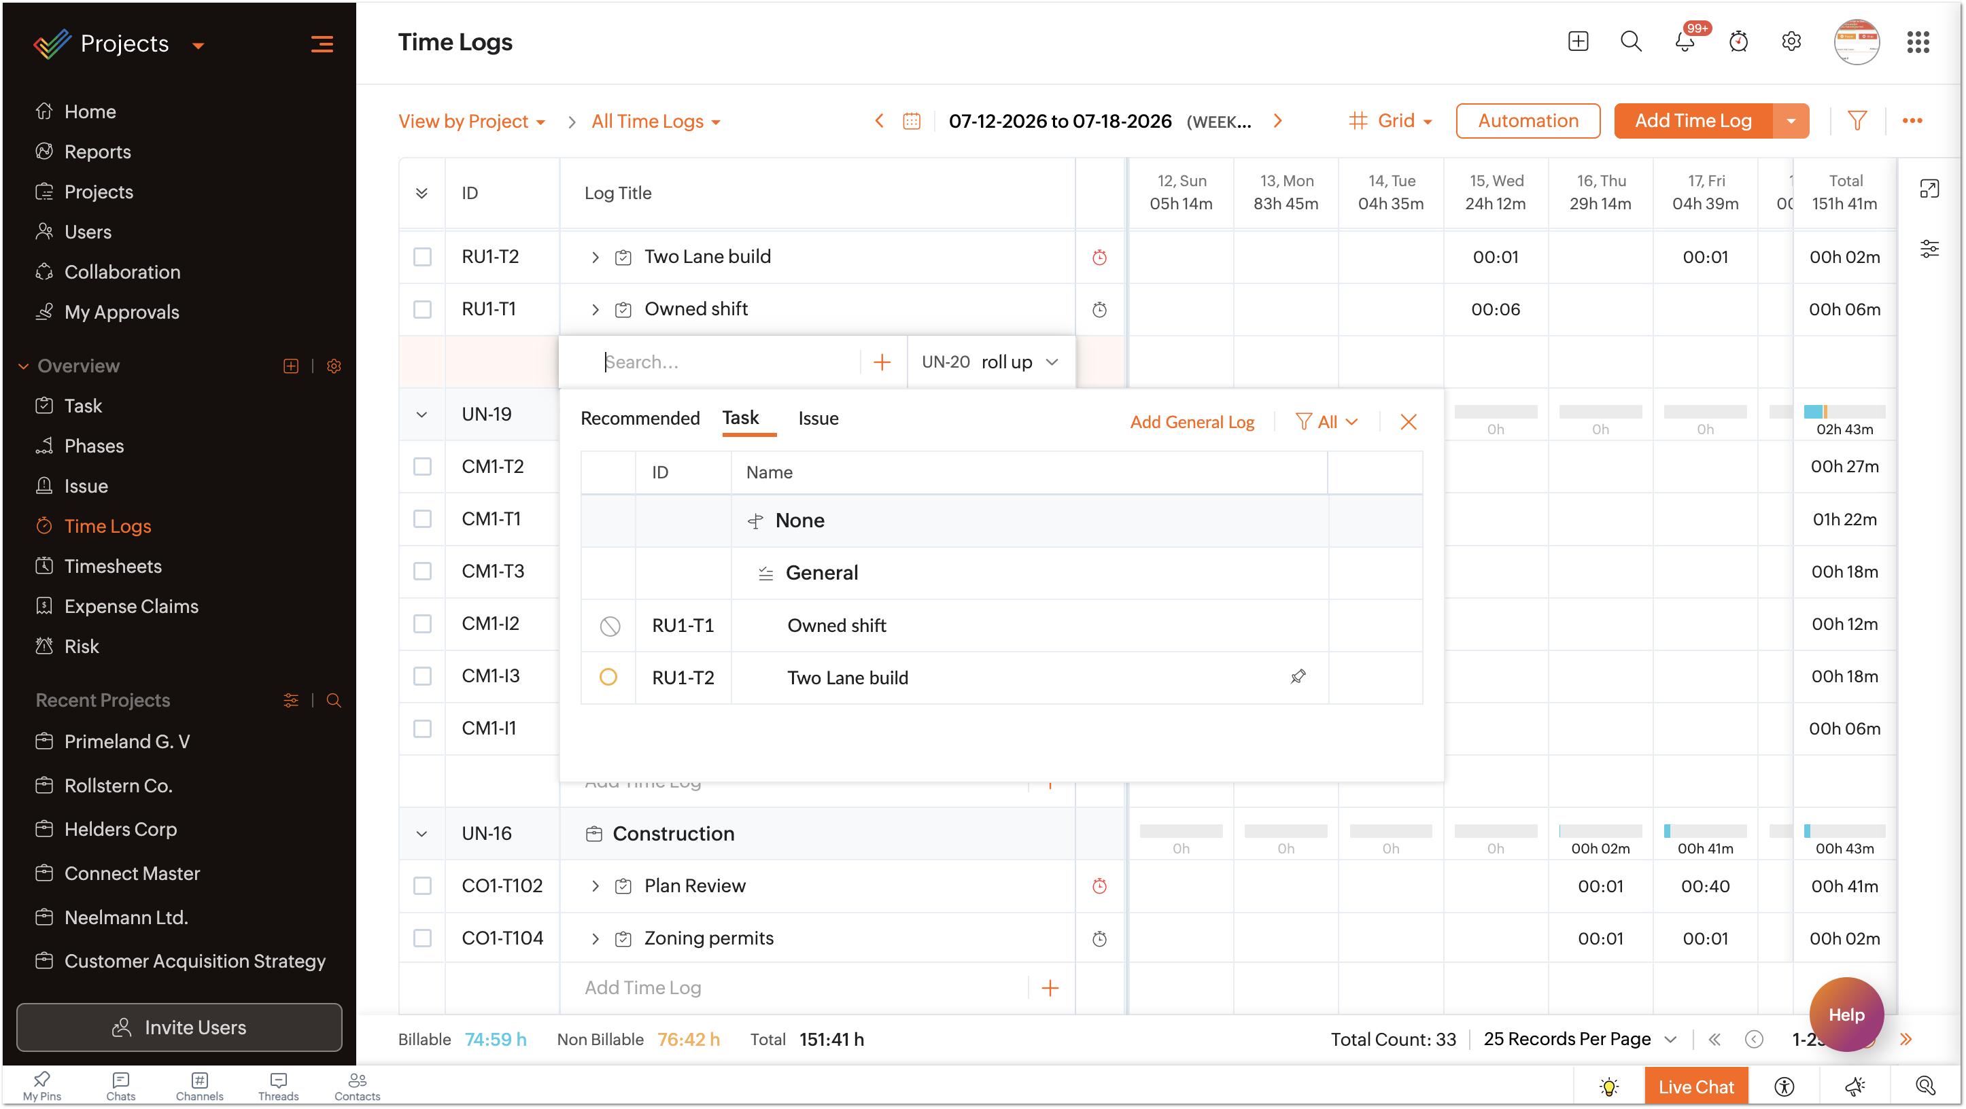Image resolution: width=1966 pixels, height=1109 pixels.
Task: Open the date picker calendar icon
Action: pos(911,121)
